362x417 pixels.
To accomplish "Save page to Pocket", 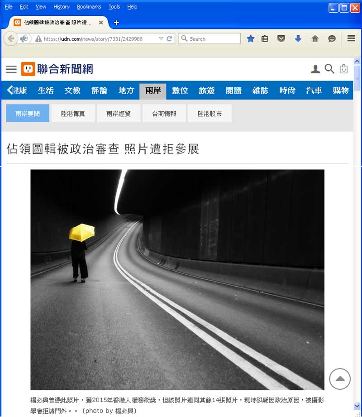I will tap(281, 39).
